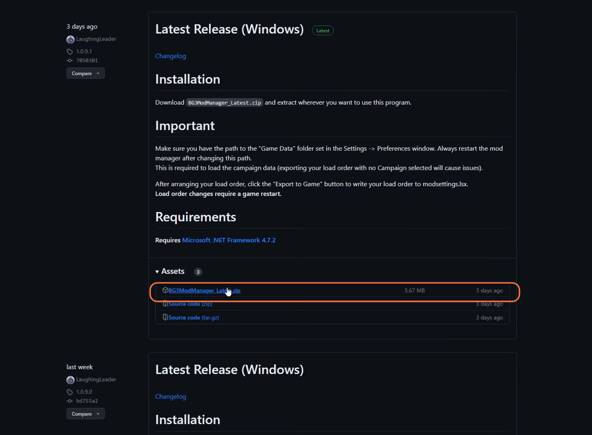592x435 pixels.
Task: Click '3 days ago' in the BG3ModManager_Latest.zip row
Action: pyautogui.click(x=490, y=290)
